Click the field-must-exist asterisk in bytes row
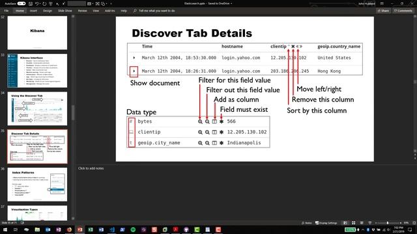Screen dimensions: 417x234 tap(222, 122)
